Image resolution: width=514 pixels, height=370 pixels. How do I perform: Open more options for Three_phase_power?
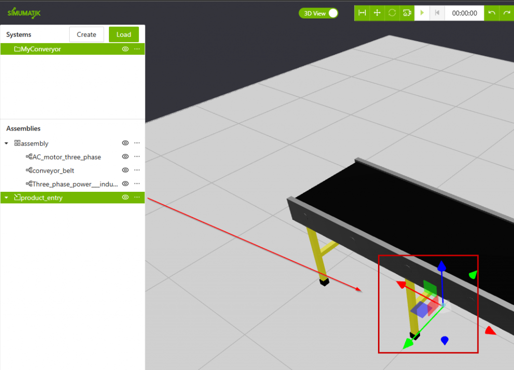coord(137,184)
